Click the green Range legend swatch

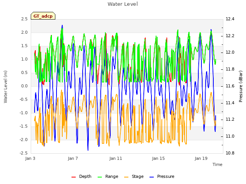point(100,177)
